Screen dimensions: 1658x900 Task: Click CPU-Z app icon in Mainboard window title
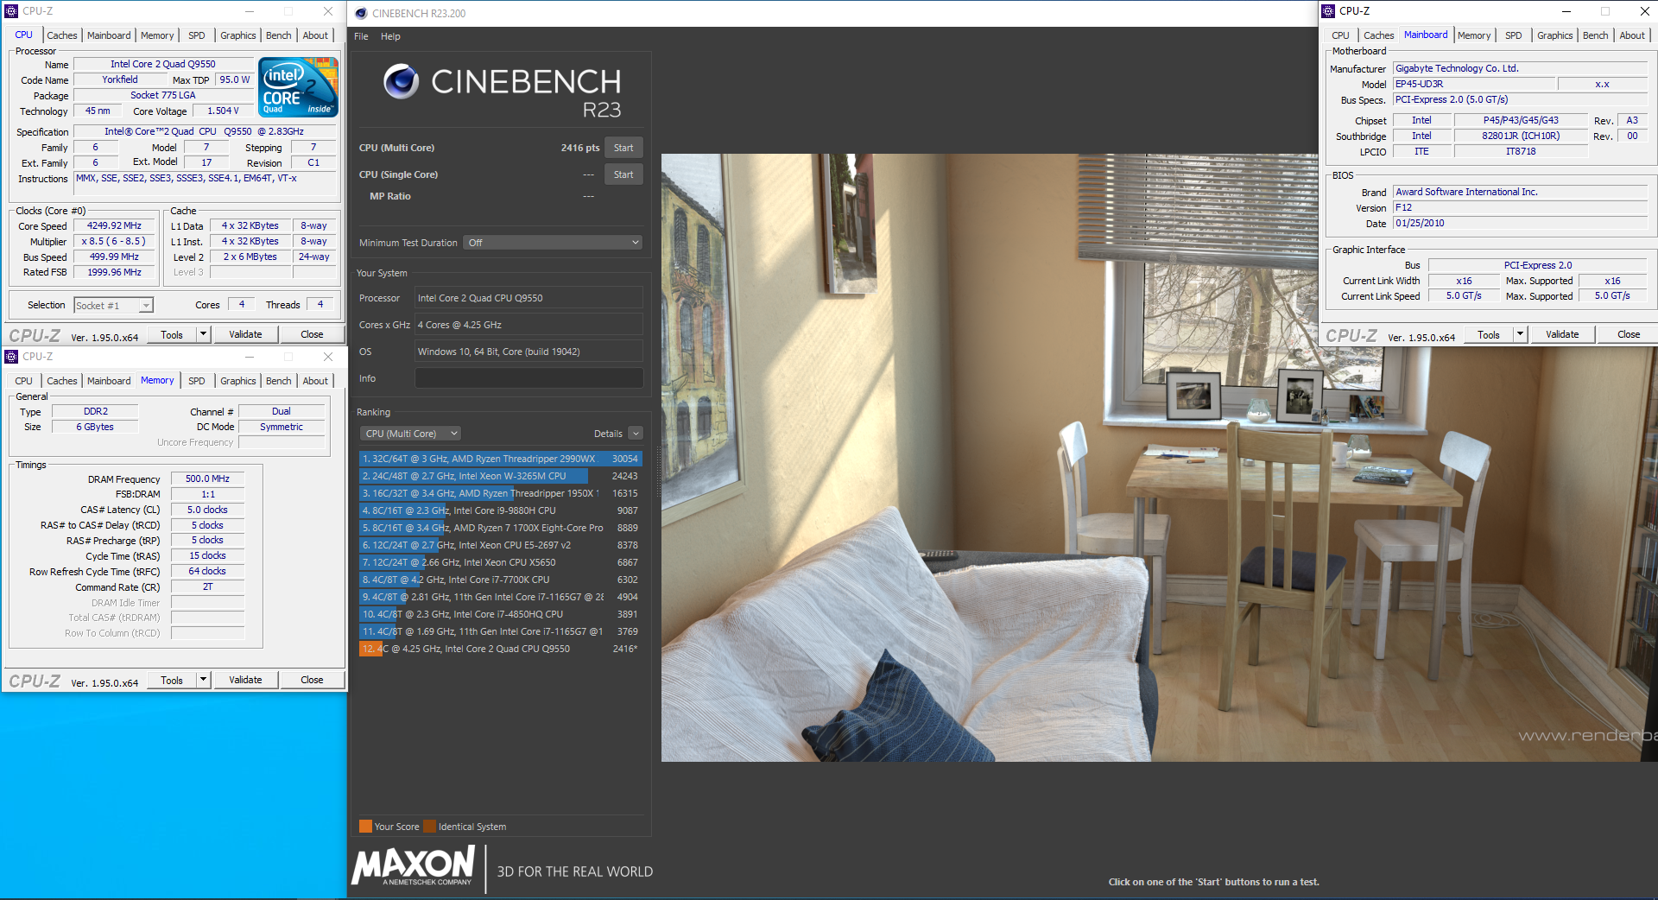(x=1328, y=11)
